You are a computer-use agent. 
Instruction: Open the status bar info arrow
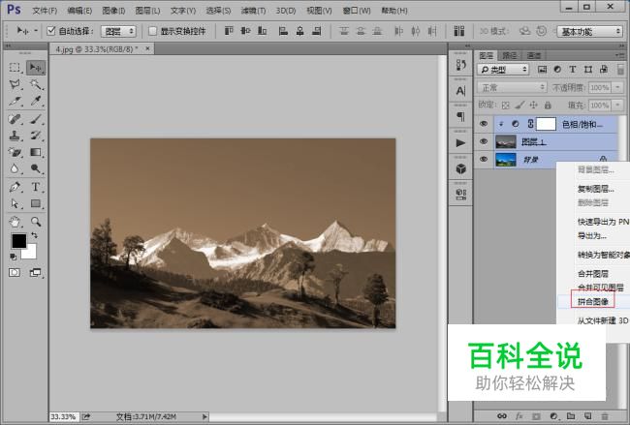click(205, 416)
